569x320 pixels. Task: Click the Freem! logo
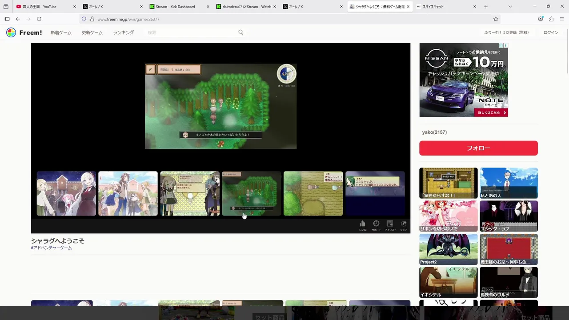tap(24, 32)
